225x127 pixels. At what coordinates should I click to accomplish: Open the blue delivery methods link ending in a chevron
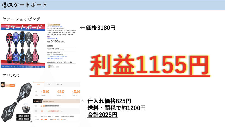pyautogui.click(x=57, y=56)
